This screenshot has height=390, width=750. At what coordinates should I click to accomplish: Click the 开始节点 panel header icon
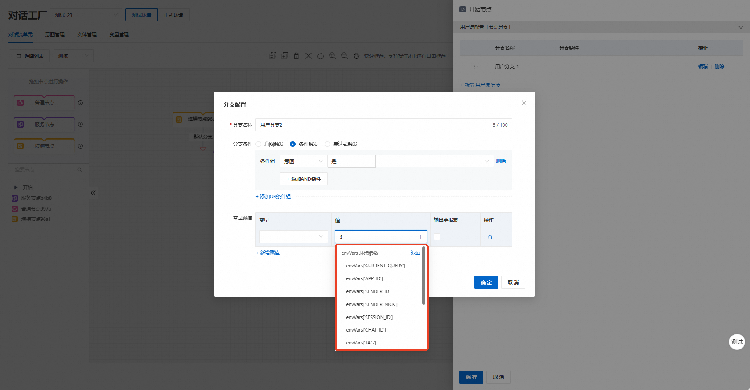pos(463,9)
